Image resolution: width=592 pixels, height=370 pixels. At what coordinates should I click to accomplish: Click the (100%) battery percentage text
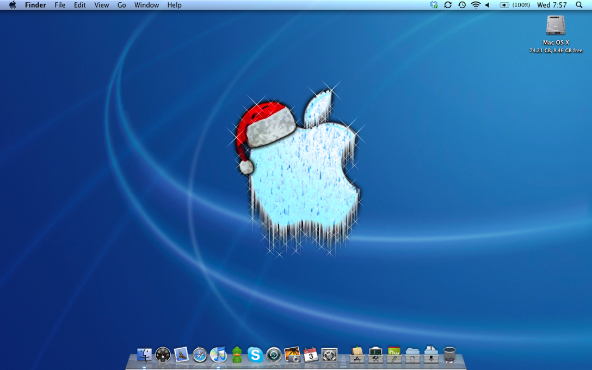(521, 5)
